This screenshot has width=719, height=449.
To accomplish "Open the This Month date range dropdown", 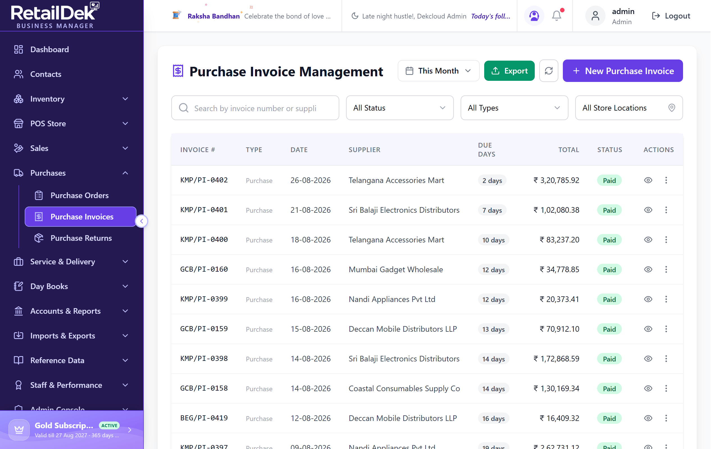I will [x=438, y=71].
